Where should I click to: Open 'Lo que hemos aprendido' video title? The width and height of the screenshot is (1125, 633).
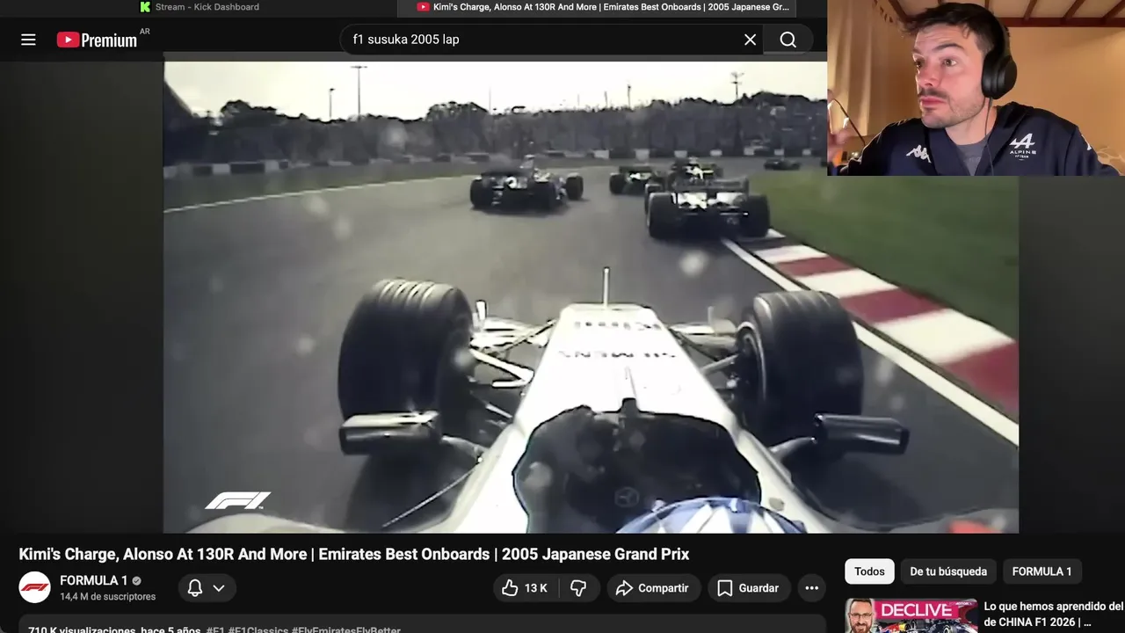click(x=1053, y=614)
